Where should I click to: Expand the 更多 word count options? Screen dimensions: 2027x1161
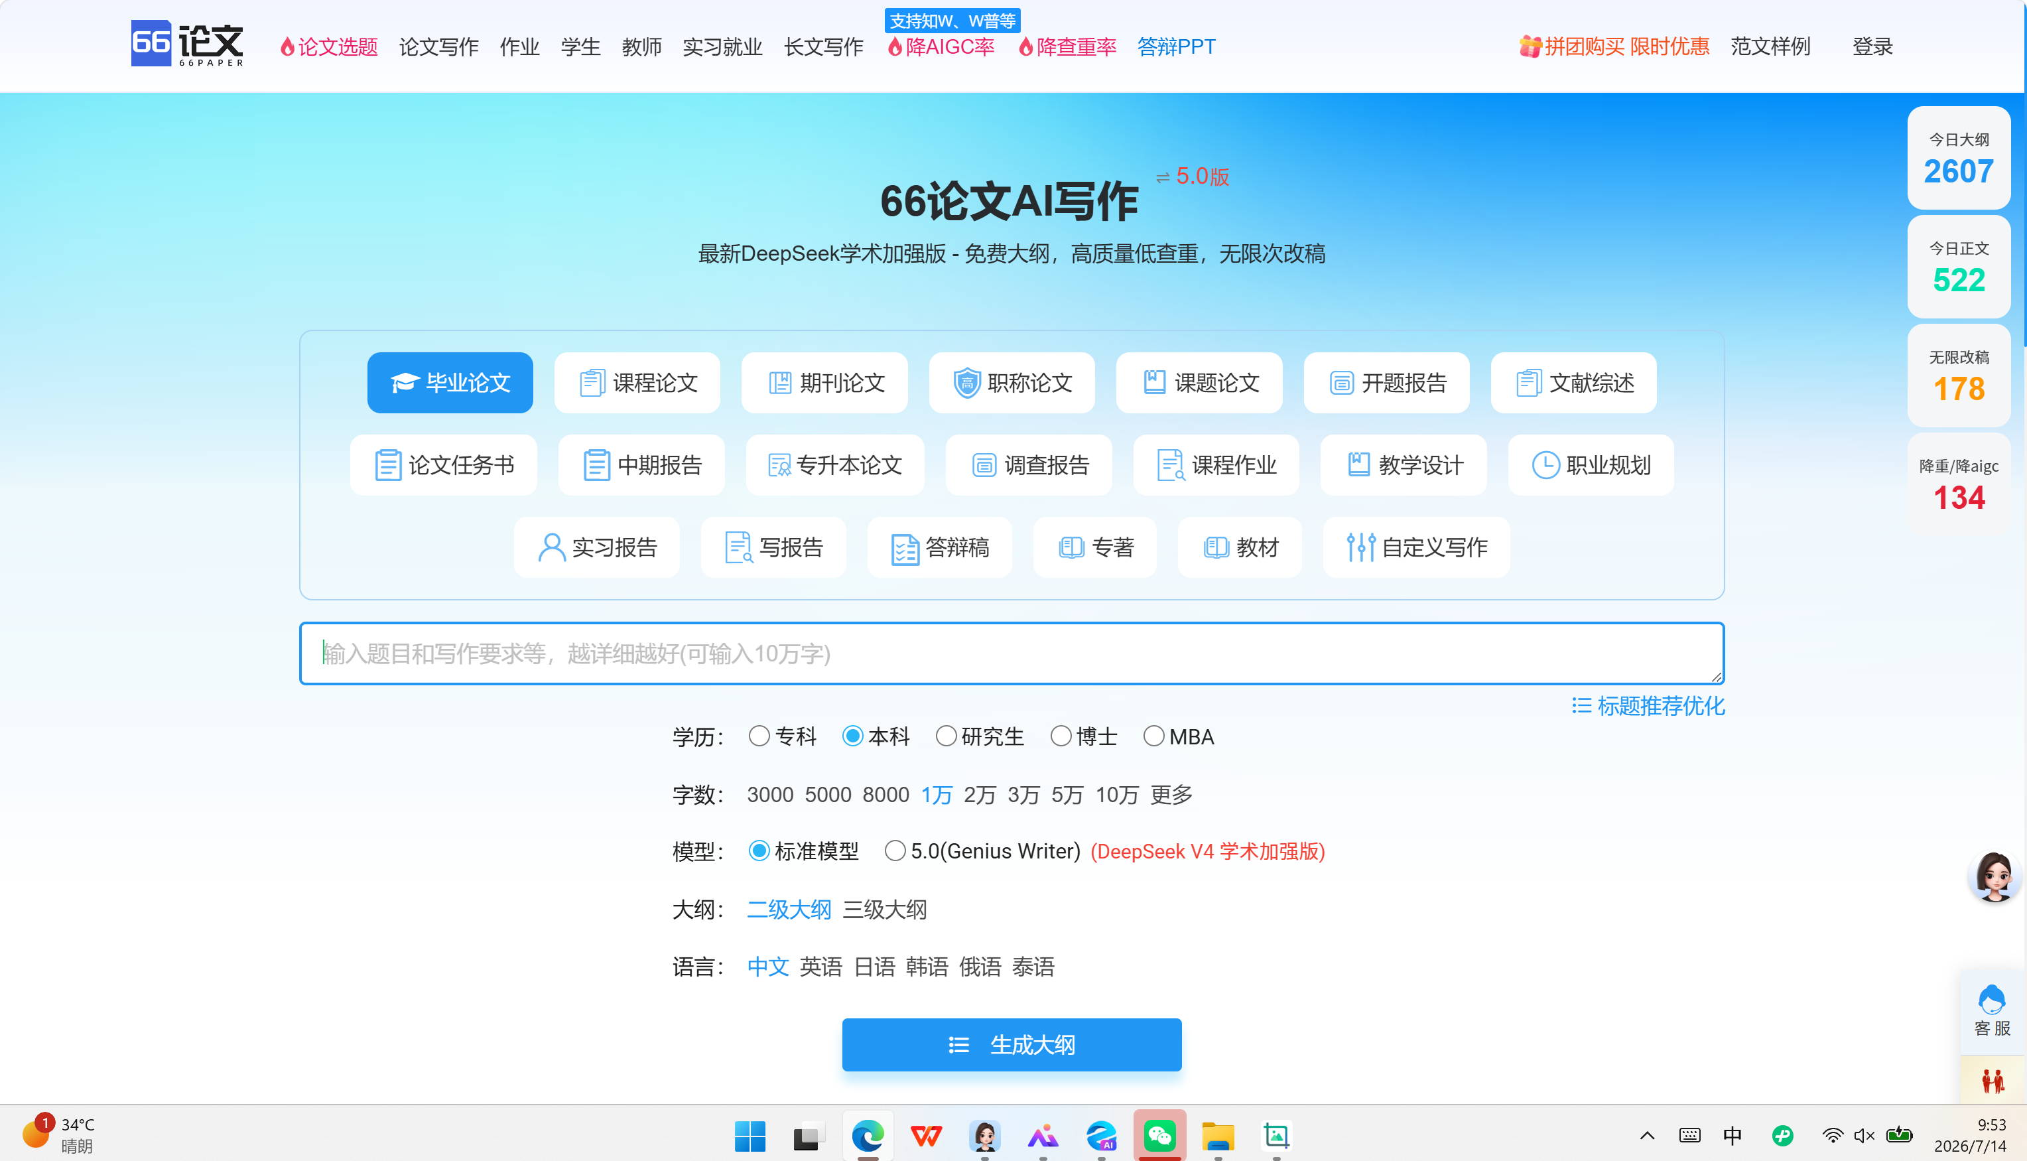coord(1171,794)
